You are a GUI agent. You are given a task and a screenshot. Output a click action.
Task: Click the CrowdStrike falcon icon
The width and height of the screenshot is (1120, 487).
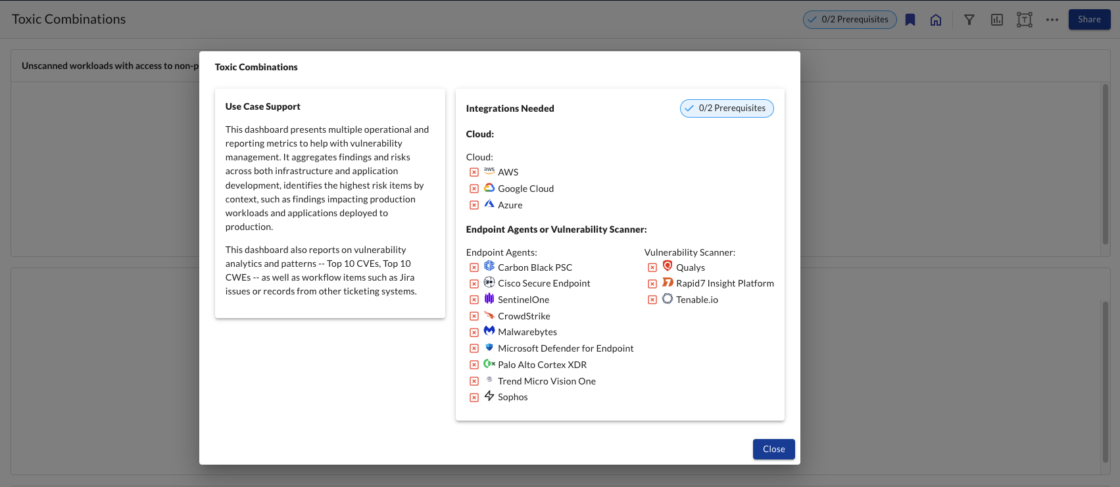[x=489, y=315]
